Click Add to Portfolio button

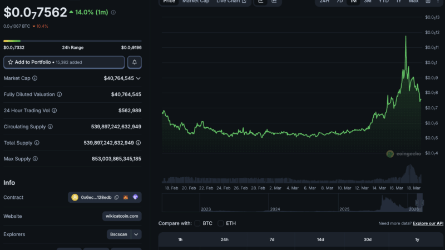click(64, 62)
